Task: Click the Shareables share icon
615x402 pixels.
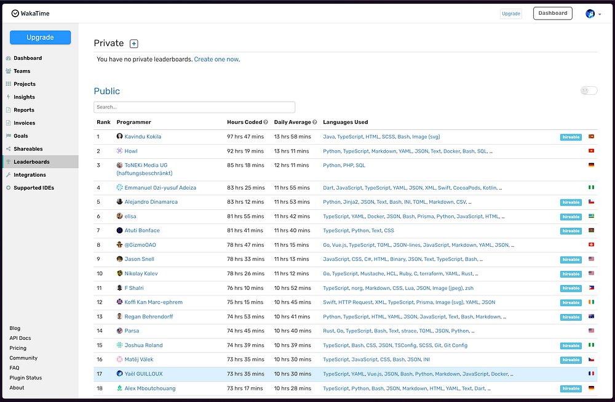Action: [8, 149]
